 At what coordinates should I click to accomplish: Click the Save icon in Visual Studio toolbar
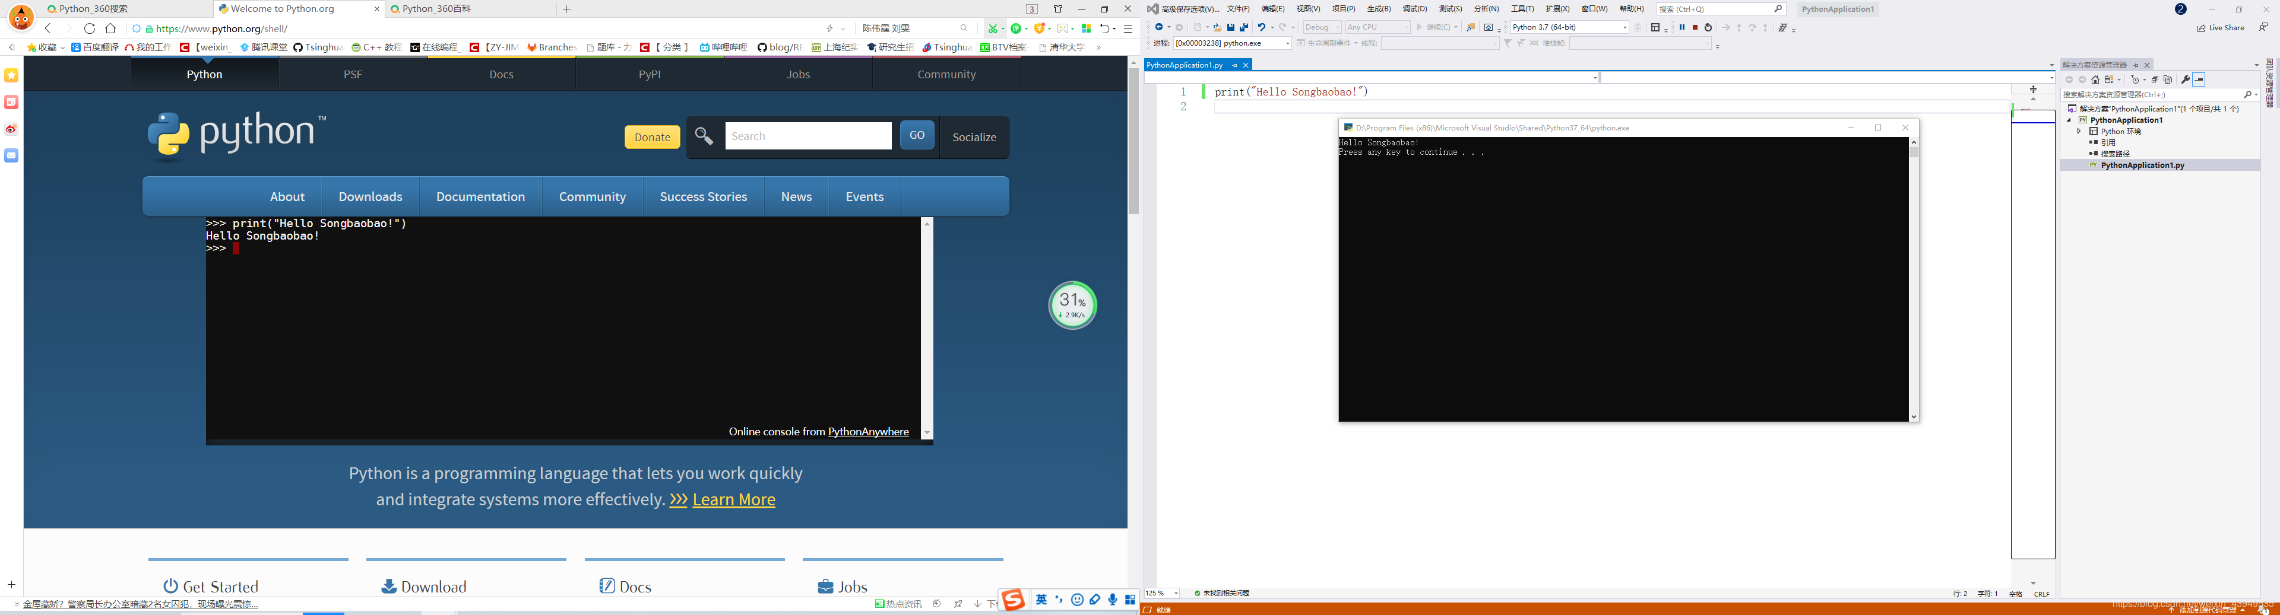pos(1231,27)
